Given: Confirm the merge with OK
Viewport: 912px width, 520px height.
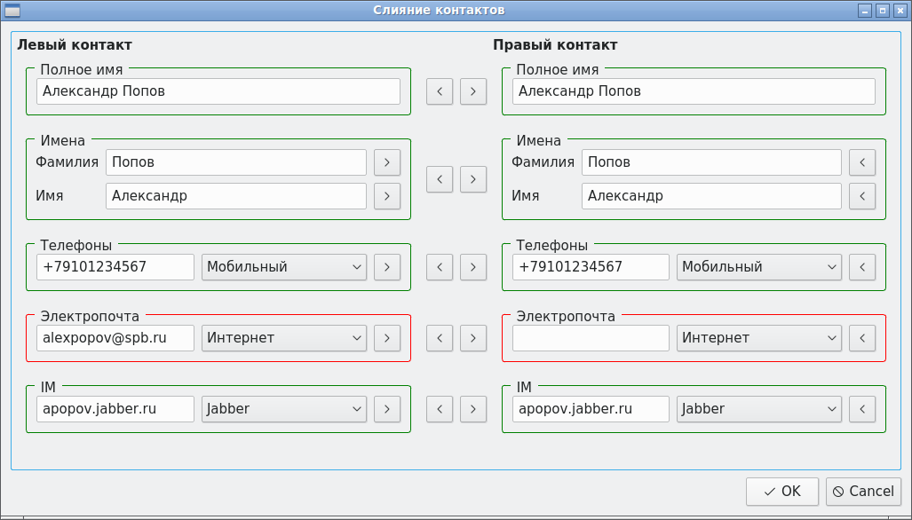Looking at the screenshot, I should [781, 492].
